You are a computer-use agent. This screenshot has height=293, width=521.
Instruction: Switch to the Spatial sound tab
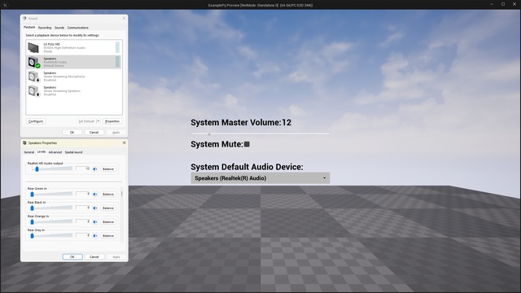point(73,152)
